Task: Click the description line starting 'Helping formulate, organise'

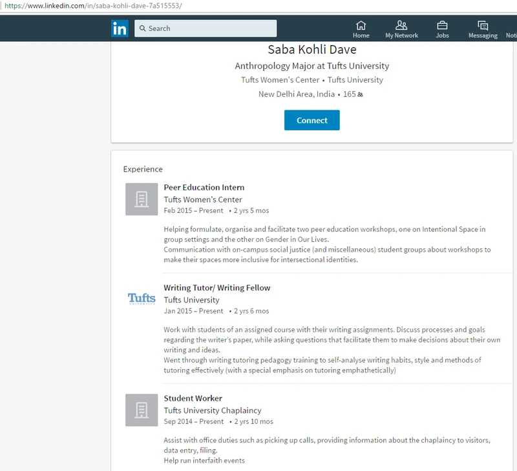Action: pos(324,229)
